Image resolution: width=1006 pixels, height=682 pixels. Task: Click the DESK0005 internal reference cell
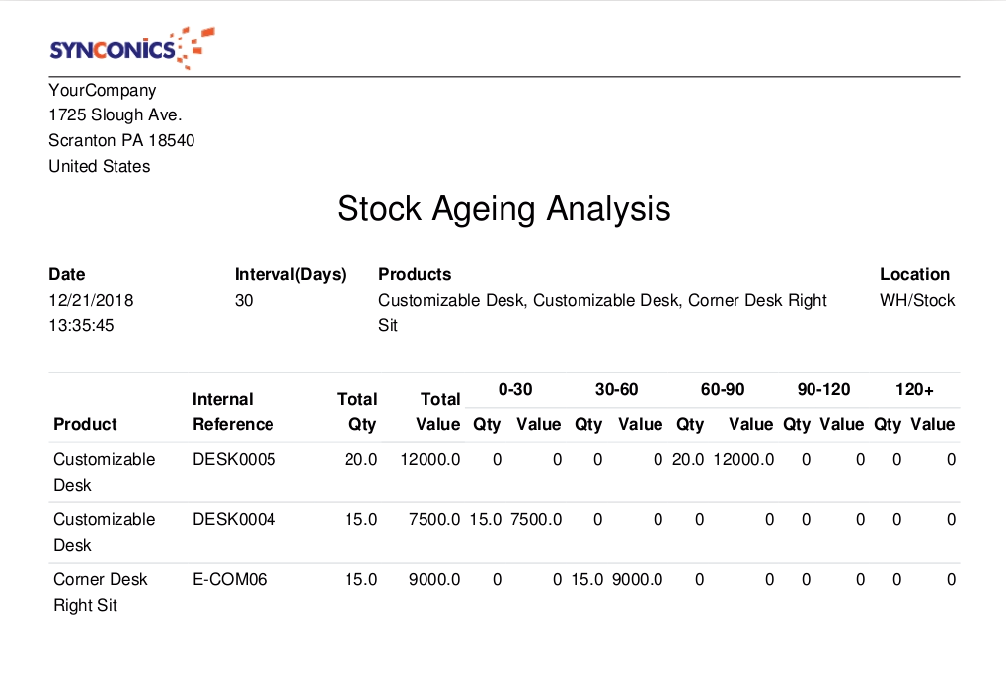(x=234, y=459)
